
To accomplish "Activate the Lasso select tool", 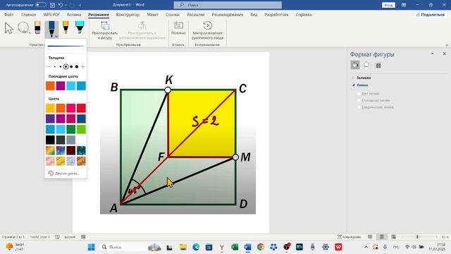I will click(x=24, y=28).
